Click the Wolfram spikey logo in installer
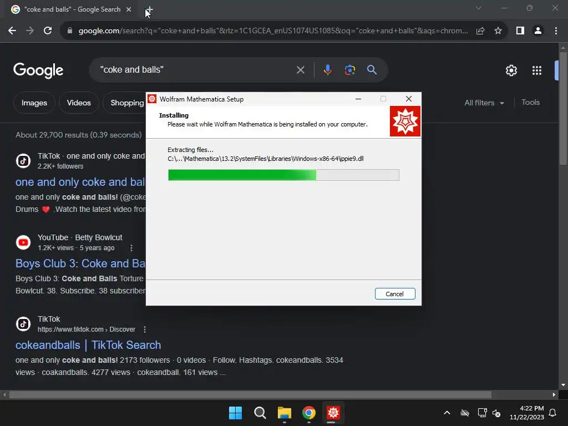Image resolution: width=568 pixels, height=426 pixels. click(x=405, y=121)
